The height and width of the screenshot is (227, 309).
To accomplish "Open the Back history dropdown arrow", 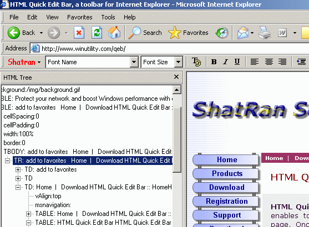I will (42, 33).
